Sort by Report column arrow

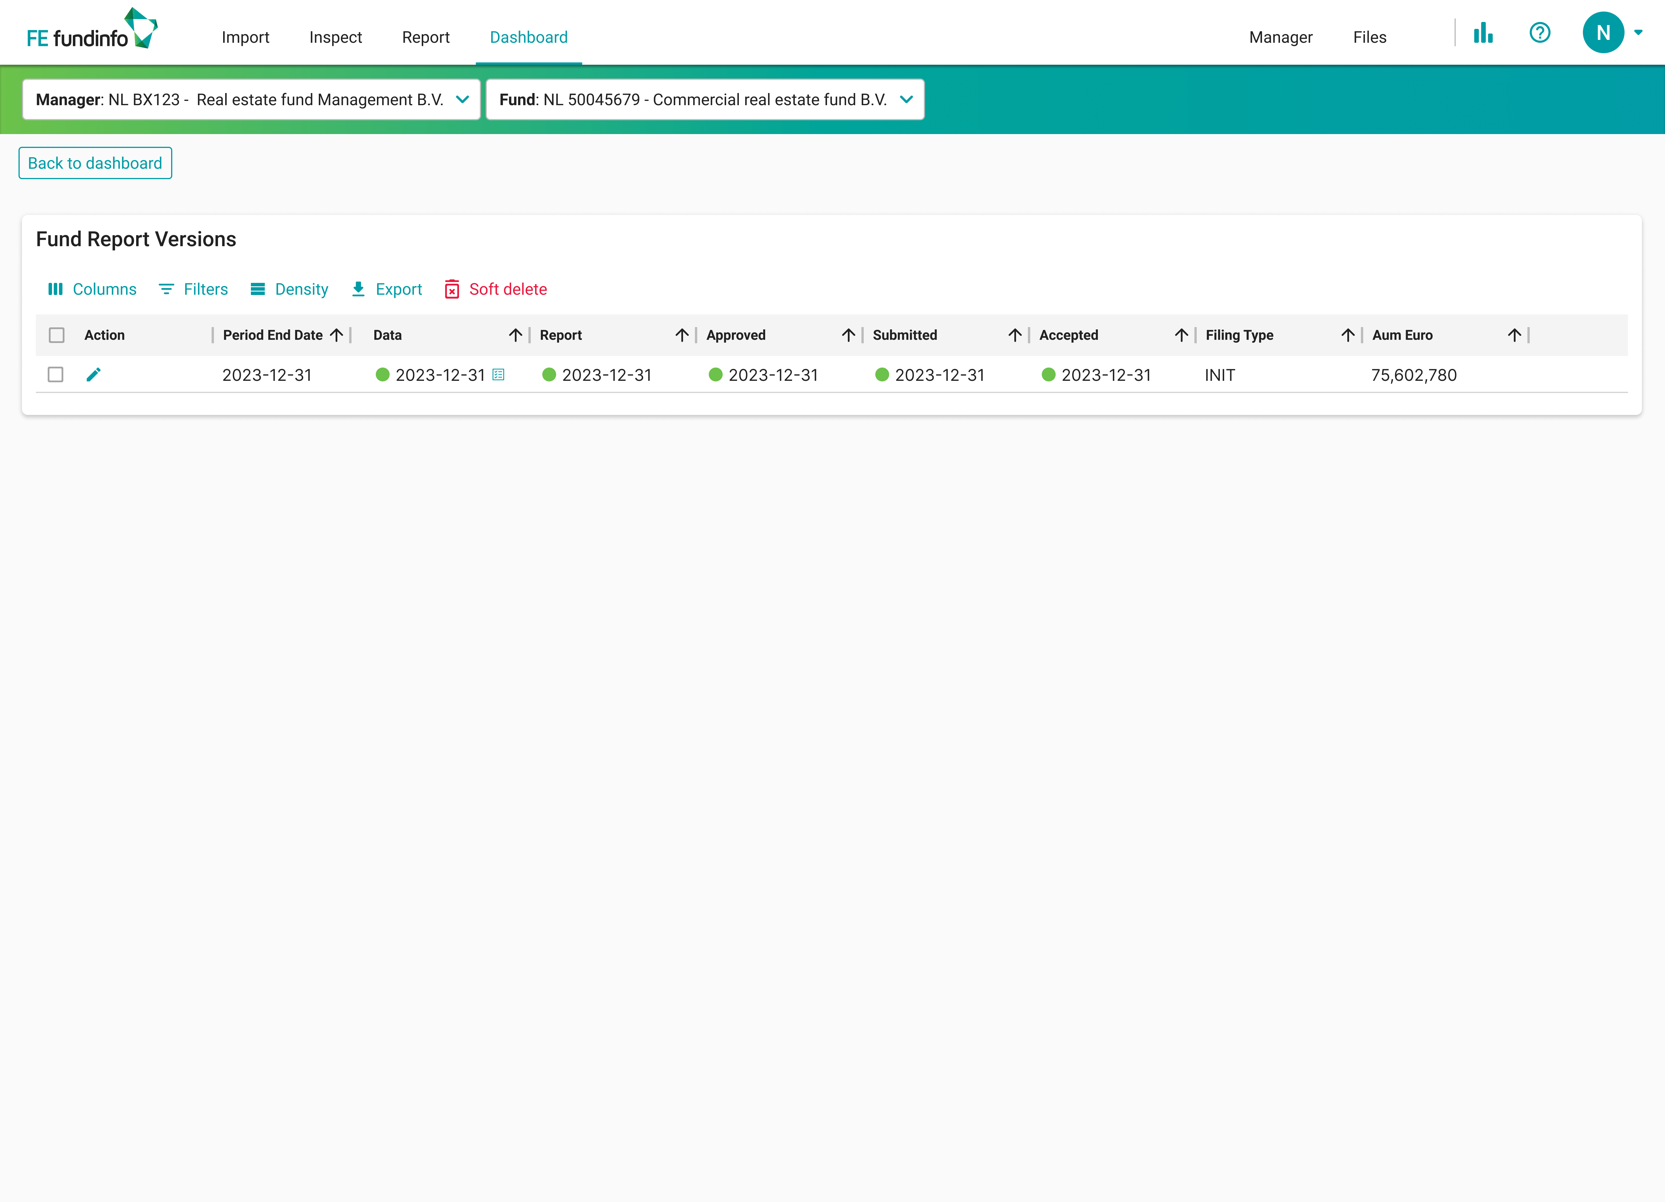point(682,335)
